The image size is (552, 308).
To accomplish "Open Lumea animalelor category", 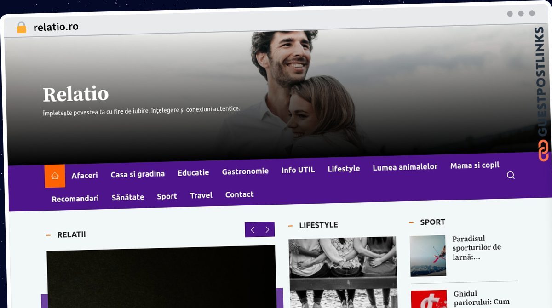I will (405, 167).
